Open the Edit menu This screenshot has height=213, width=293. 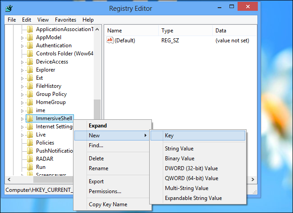point(27,20)
